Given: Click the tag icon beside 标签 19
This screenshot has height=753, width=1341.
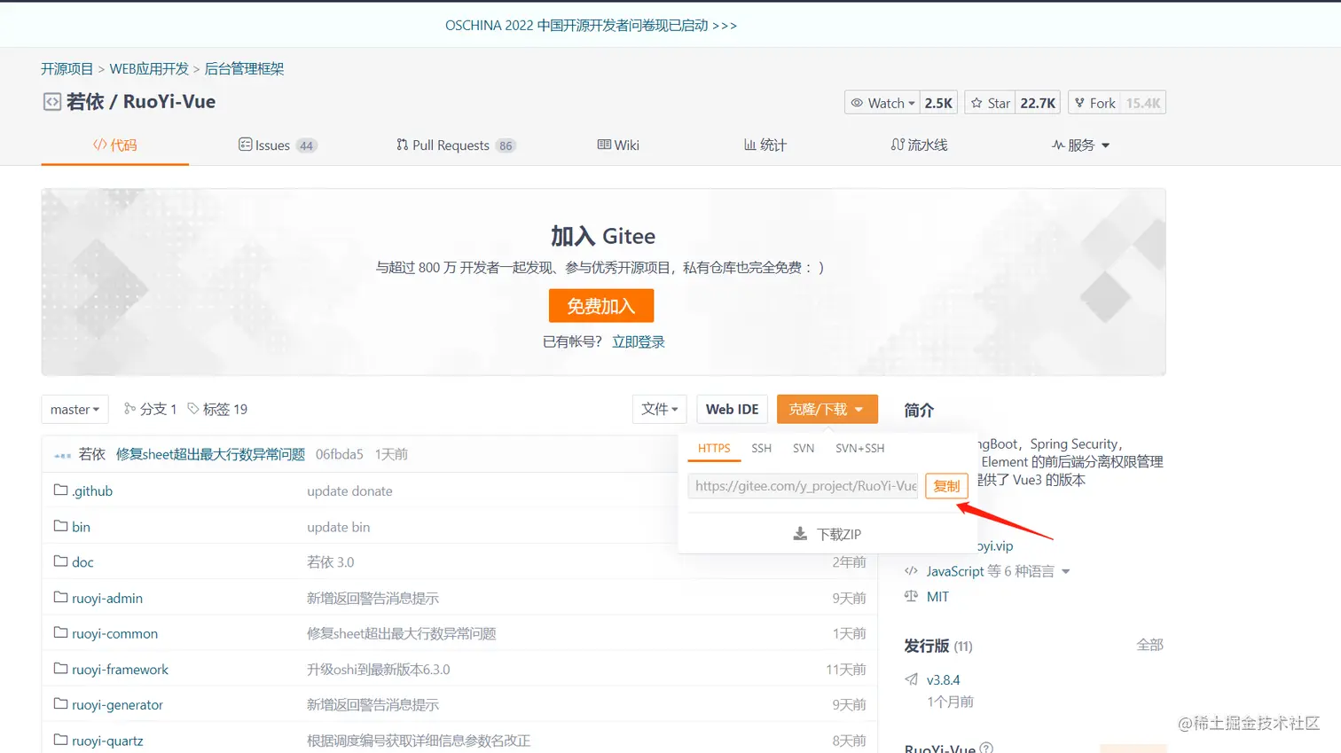Looking at the screenshot, I should click(x=193, y=409).
